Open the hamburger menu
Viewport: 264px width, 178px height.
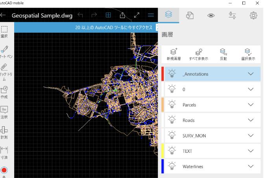(x=151, y=15)
